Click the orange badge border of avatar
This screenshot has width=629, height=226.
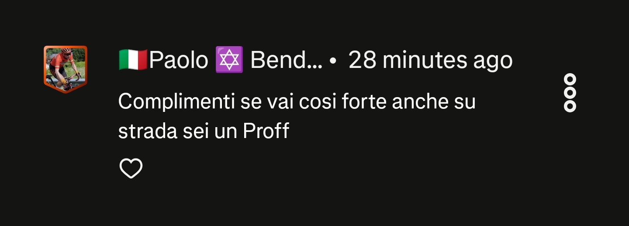[66, 90]
